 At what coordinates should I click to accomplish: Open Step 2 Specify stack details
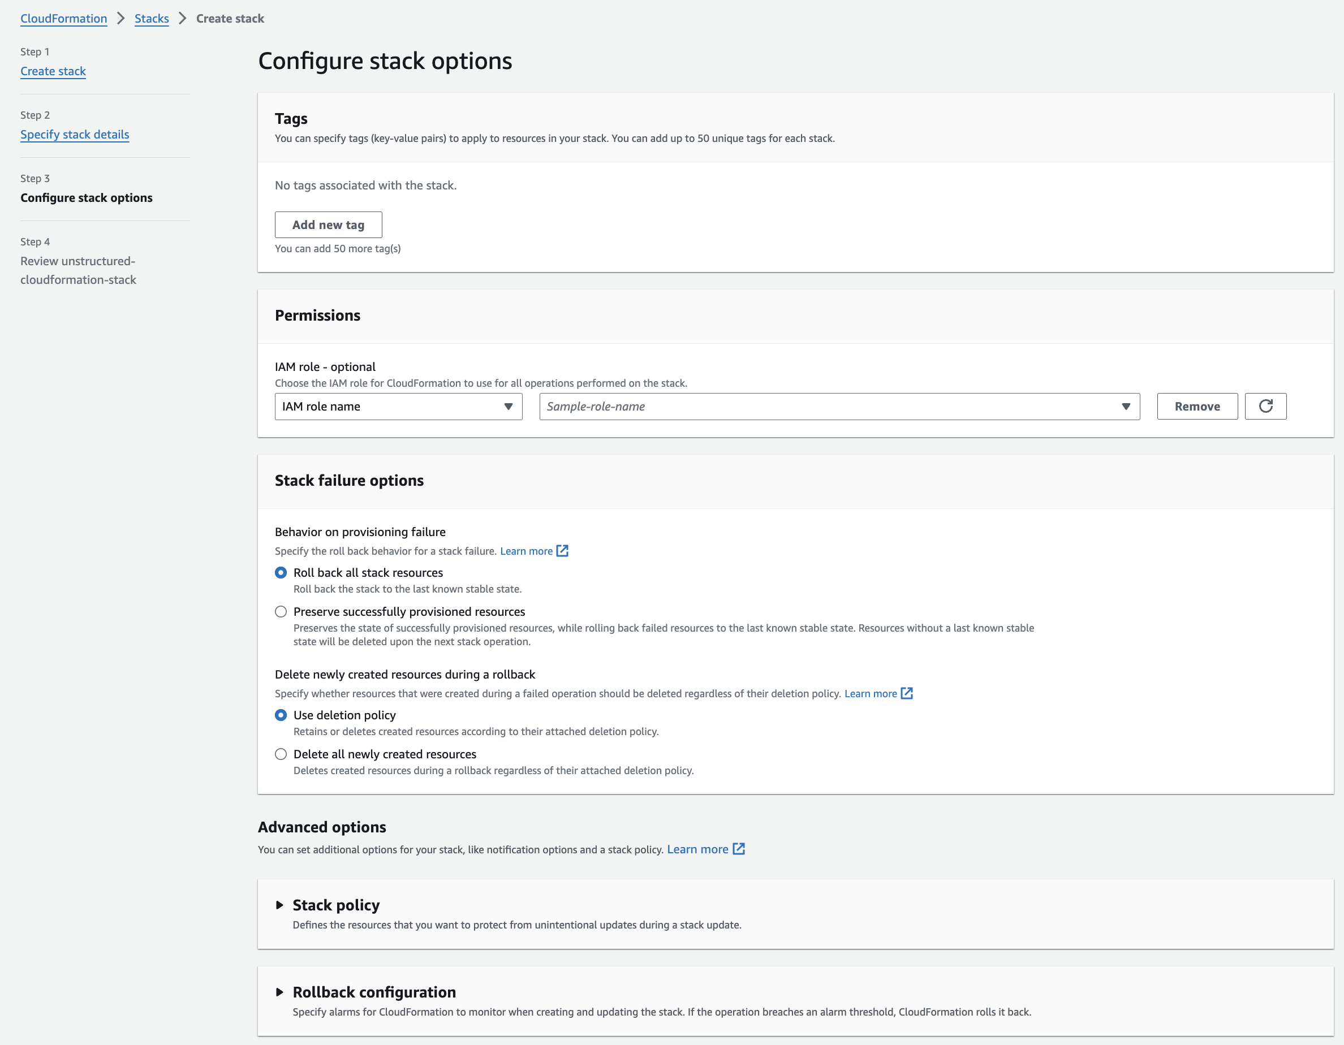[x=75, y=134]
